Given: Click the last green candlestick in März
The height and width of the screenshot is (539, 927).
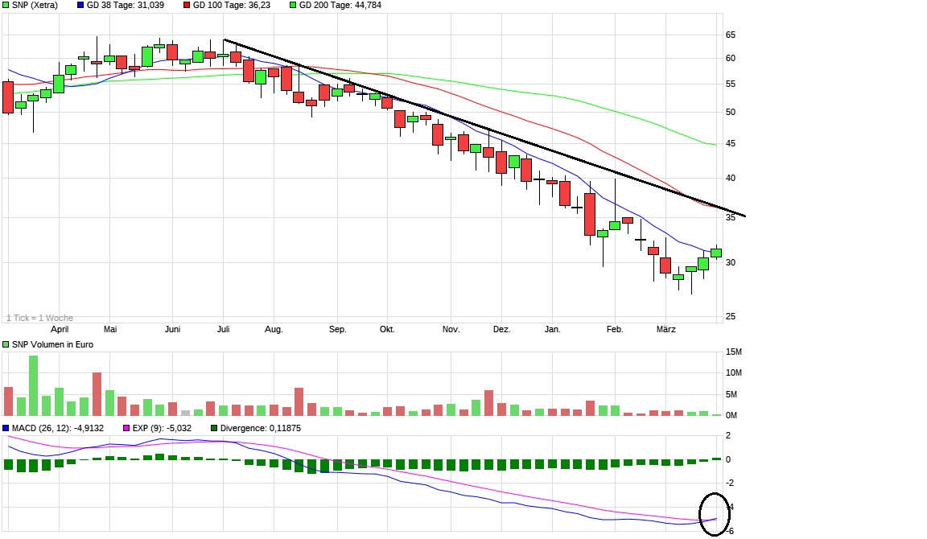Looking at the screenshot, I should point(716,253).
